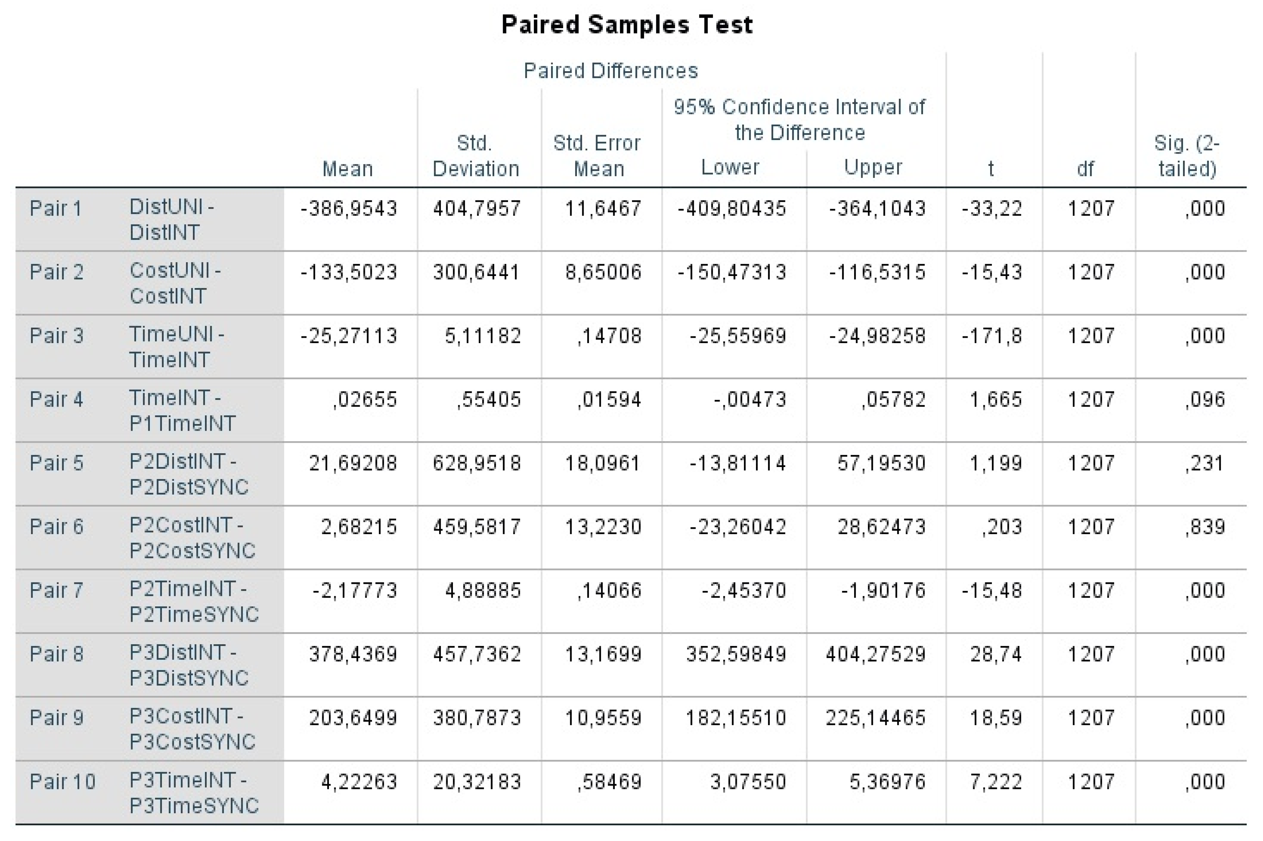
Task: Click the DistUNI - DistINT variable label
Action: pyautogui.click(x=172, y=219)
